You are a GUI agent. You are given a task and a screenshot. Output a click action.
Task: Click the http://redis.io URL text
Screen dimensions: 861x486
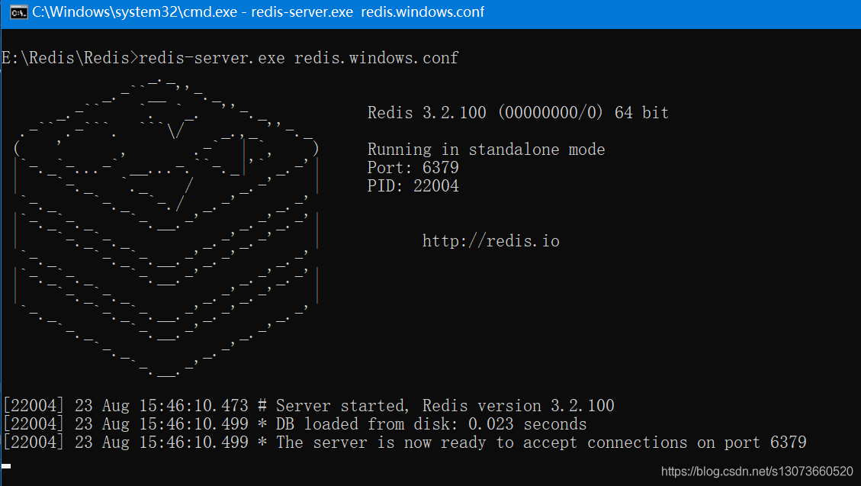coord(490,241)
